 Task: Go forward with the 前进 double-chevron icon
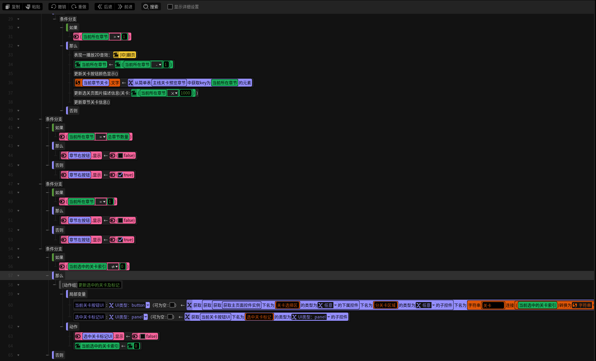click(120, 6)
